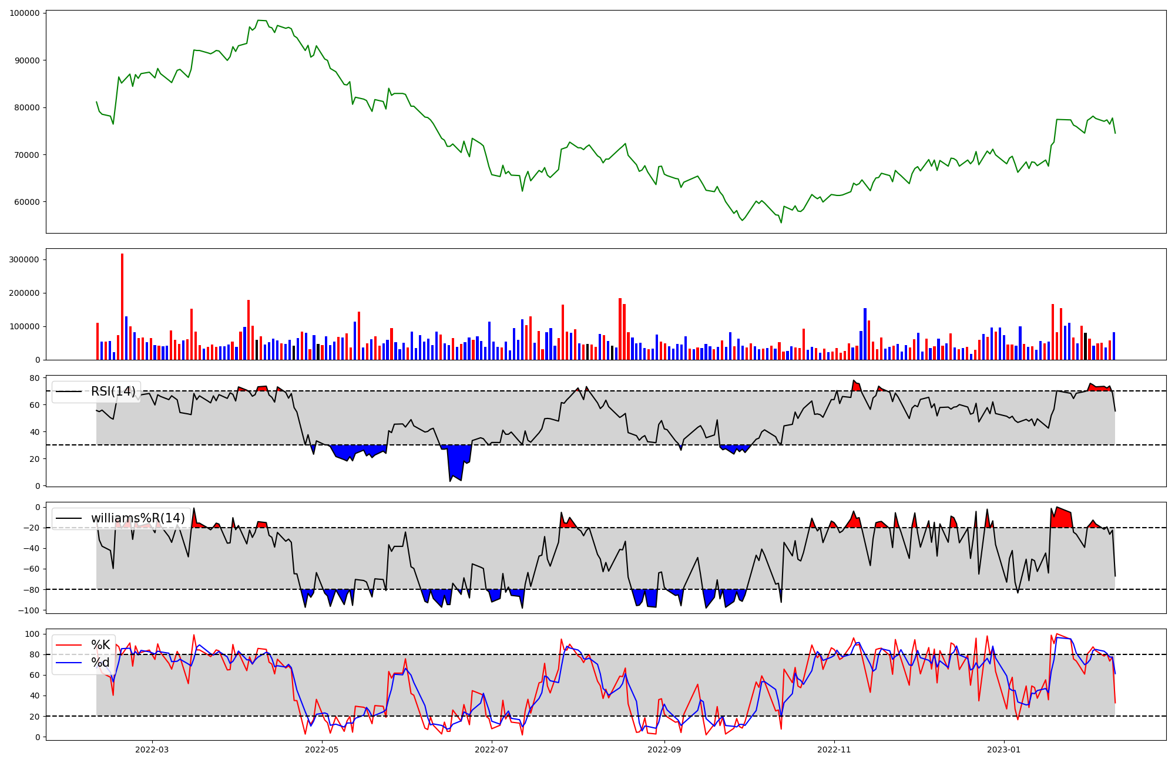This screenshot has width=1175, height=763.
Task: Click the -100 Williams %R axis label
Action: click(x=30, y=610)
